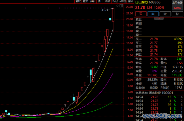Screen dimensions: 184x121
Task: Click the cyan candle near 20.00
Action: point(110,19)
